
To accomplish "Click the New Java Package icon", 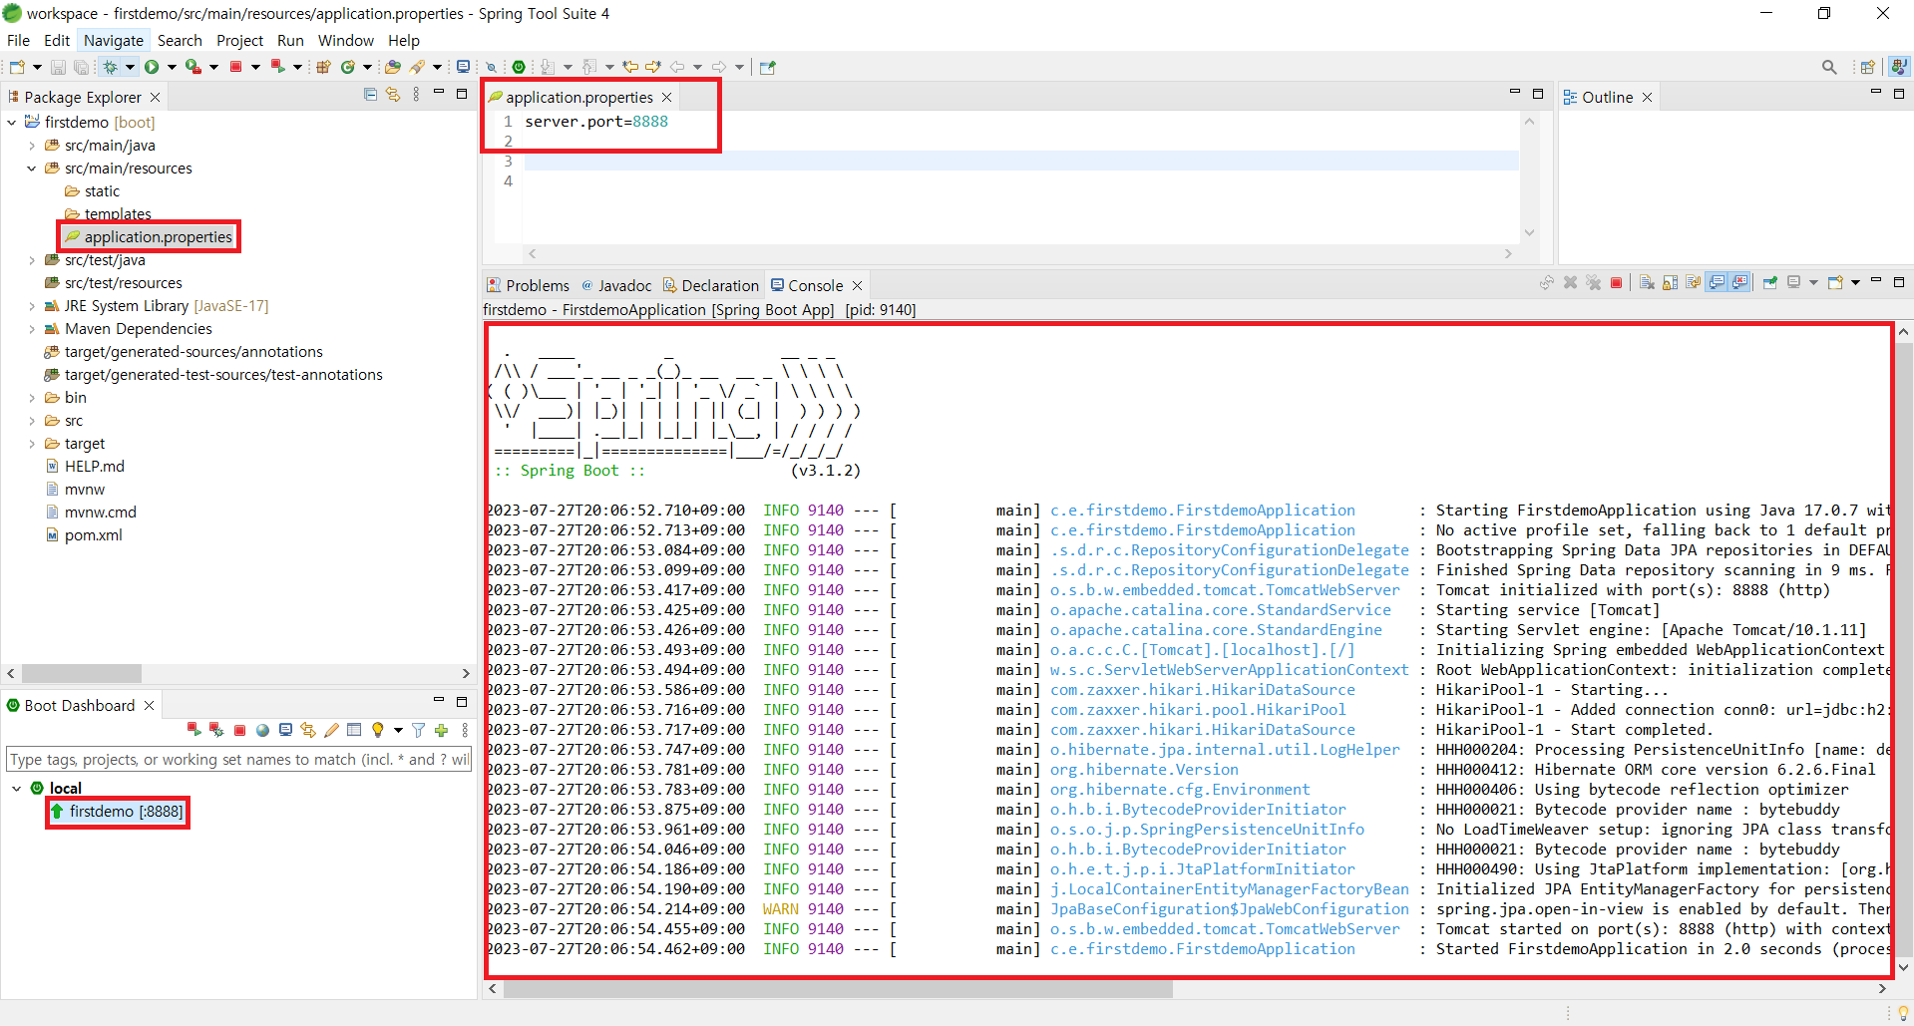I will 323,67.
